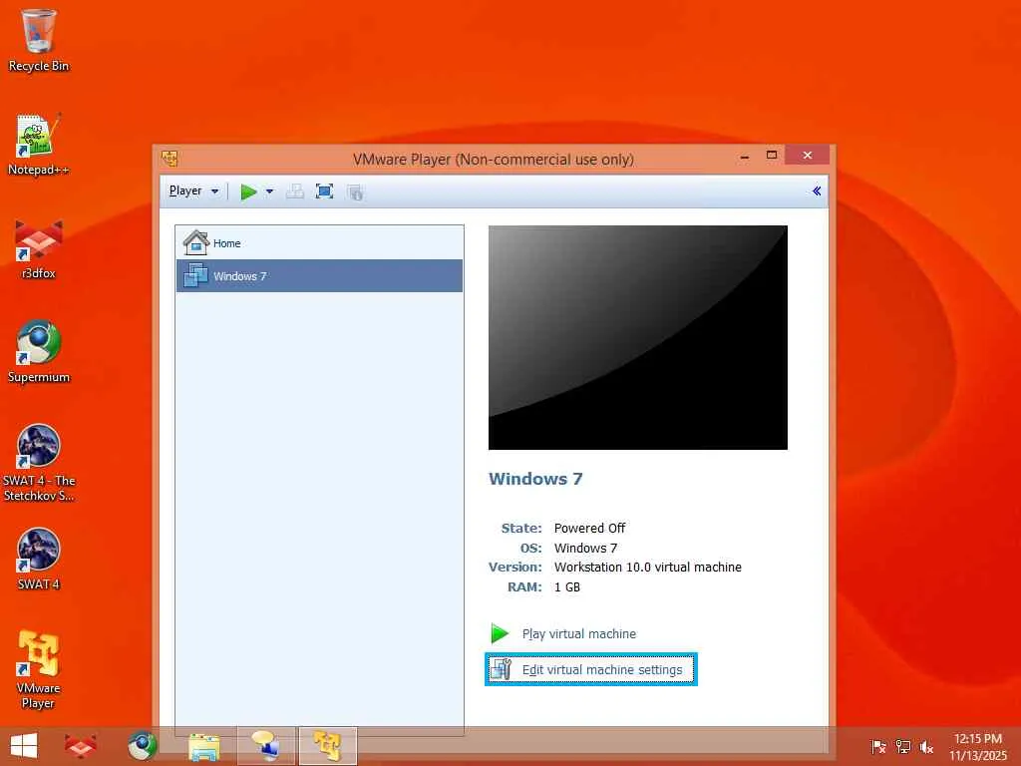Select the Supermium desktop shortcut
Screen dimensions: 1021x766
(39, 352)
